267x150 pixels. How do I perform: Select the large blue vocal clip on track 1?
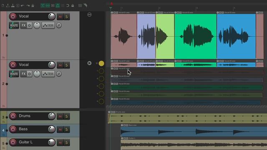pyautogui.click(x=236, y=36)
